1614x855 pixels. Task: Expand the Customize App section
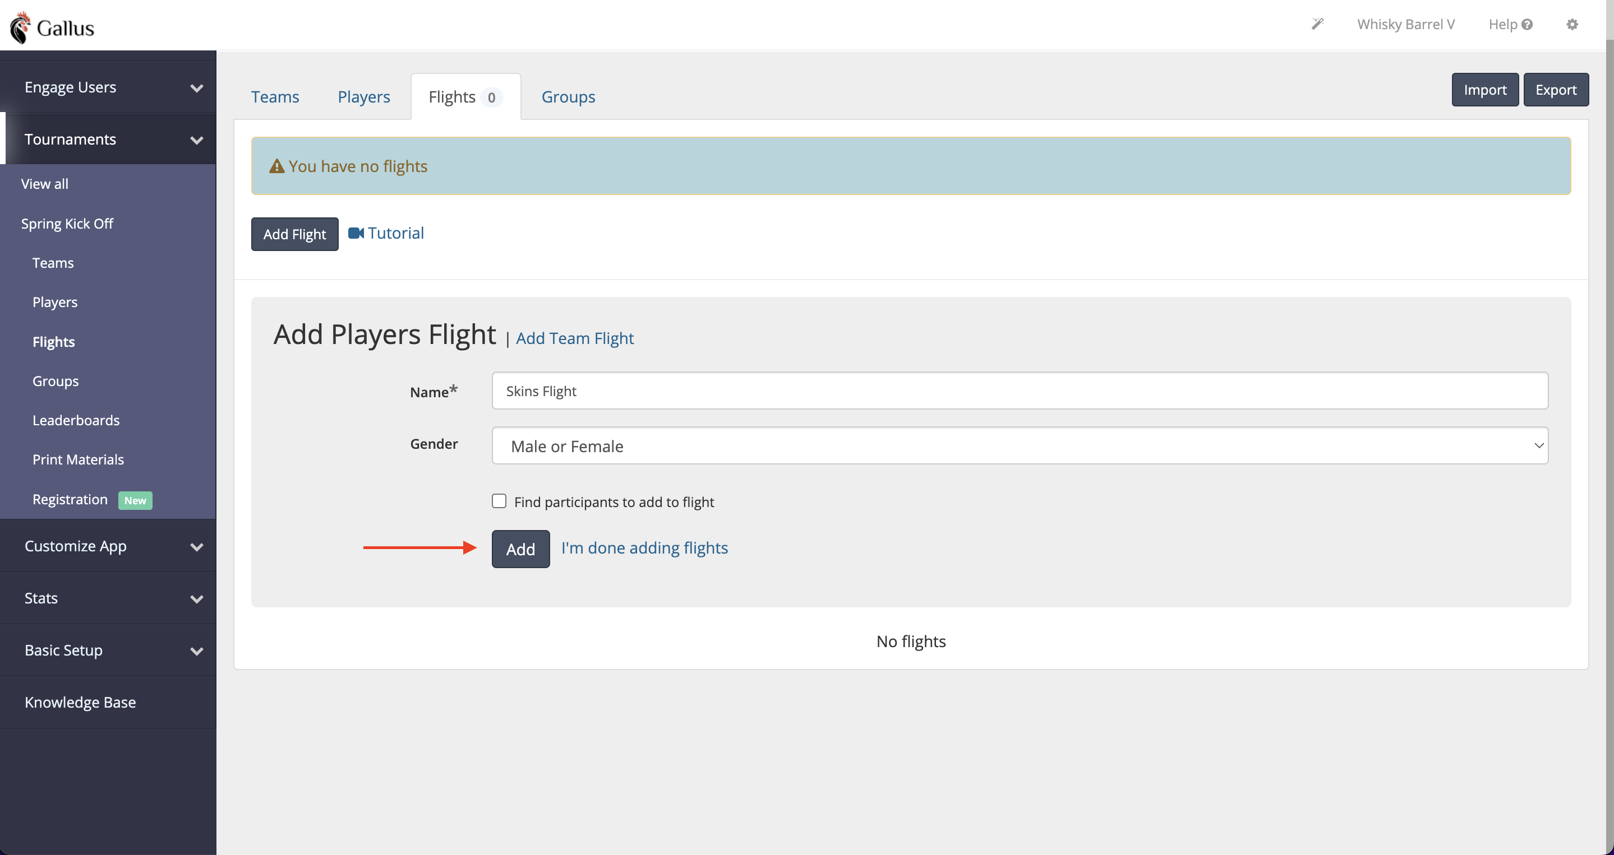[x=108, y=546]
